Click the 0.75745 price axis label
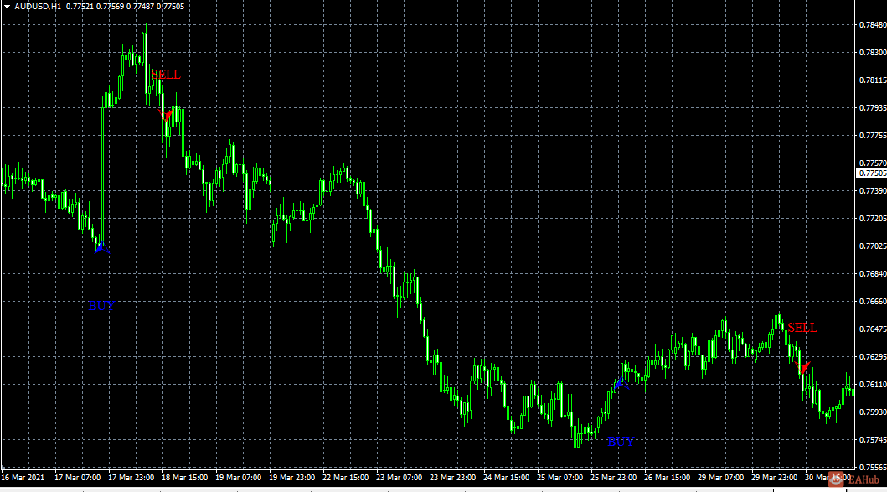This screenshot has height=492, width=887. pyautogui.click(x=872, y=440)
